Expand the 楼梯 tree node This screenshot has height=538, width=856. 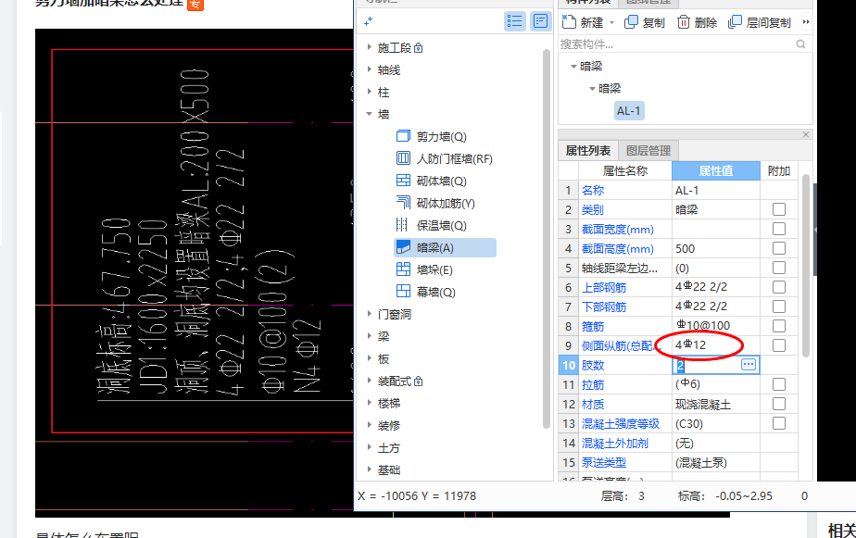(370, 403)
